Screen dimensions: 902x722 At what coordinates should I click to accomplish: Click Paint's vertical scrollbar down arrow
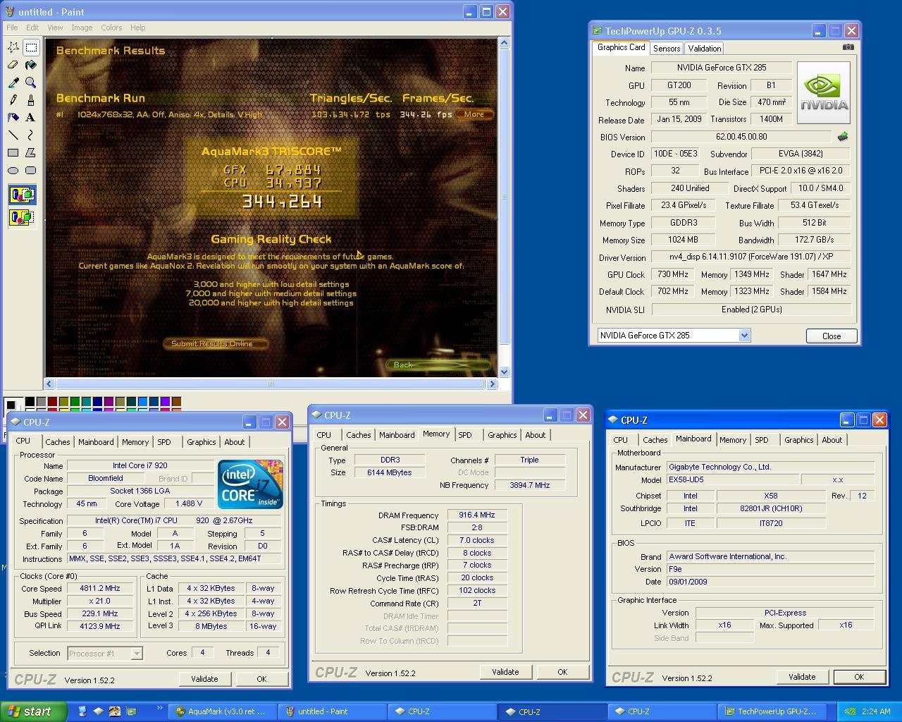(x=504, y=372)
